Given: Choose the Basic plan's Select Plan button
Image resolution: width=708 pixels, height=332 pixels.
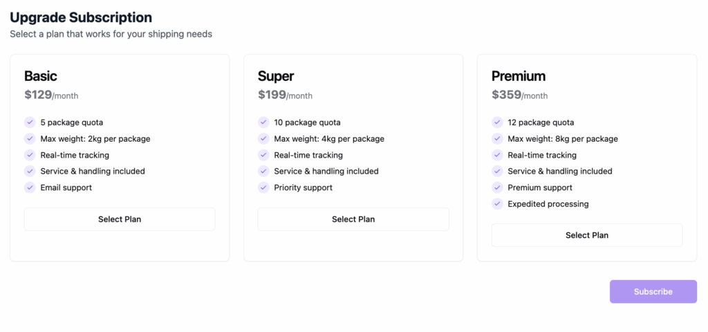Looking at the screenshot, I should pos(120,219).
